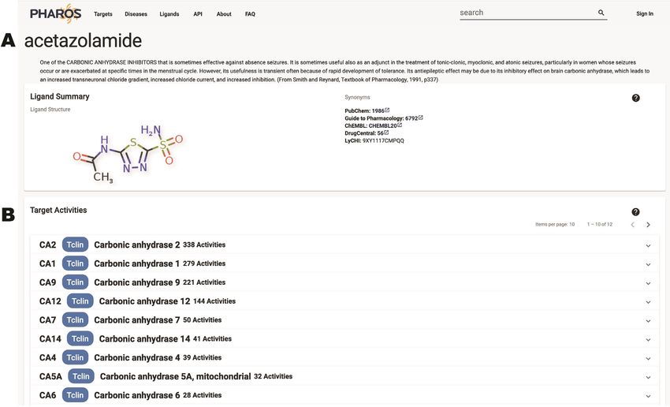Click the acetazolamide ligand structure image
Image resolution: width=670 pixels, height=407 pixels.
[128, 154]
